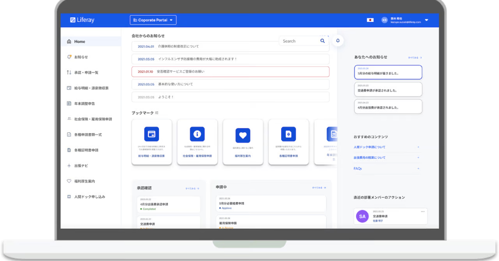
Task: Click the search magnifier icon
Action: click(322, 41)
